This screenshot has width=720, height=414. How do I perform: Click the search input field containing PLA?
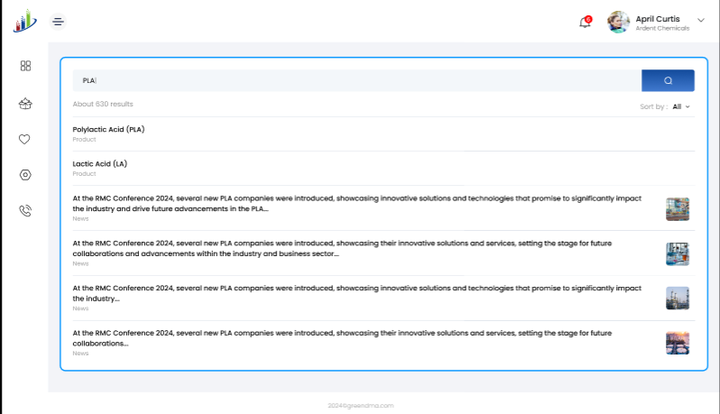click(356, 80)
